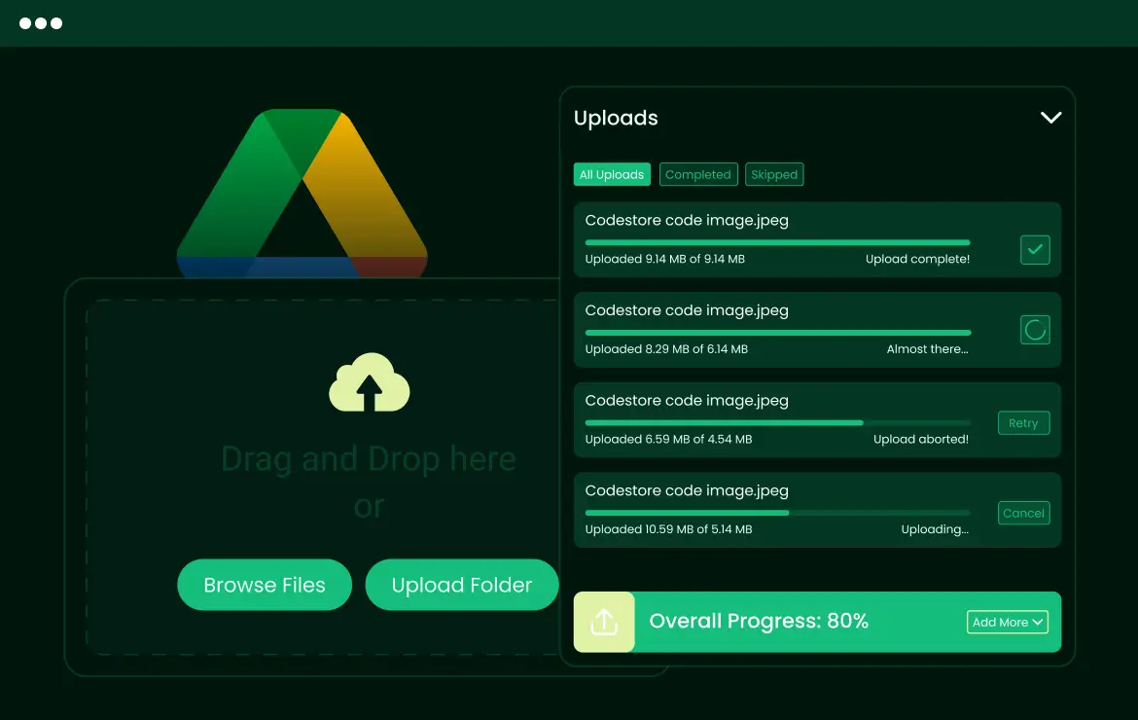This screenshot has height=720, width=1138.
Task: Click the 'Uploaded 6.59 MB of 4.54 MB' text
Action: tap(668, 439)
